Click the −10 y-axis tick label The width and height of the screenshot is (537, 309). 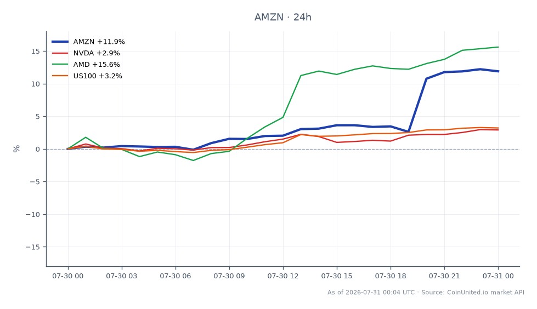pyautogui.click(x=33, y=215)
